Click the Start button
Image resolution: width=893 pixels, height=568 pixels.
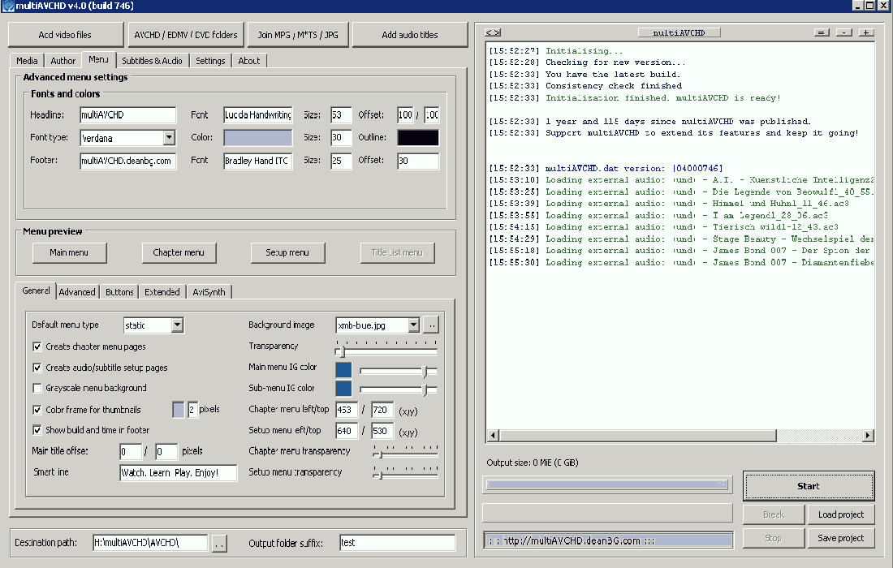[808, 486]
